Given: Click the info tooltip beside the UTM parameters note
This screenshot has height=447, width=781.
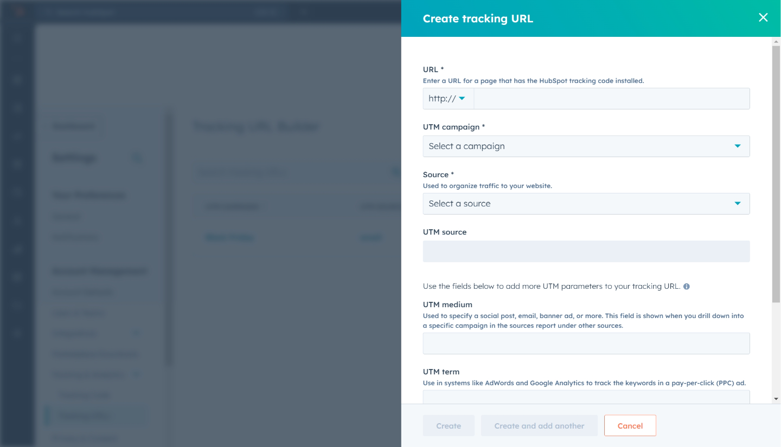Looking at the screenshot, I should [686, 286].
